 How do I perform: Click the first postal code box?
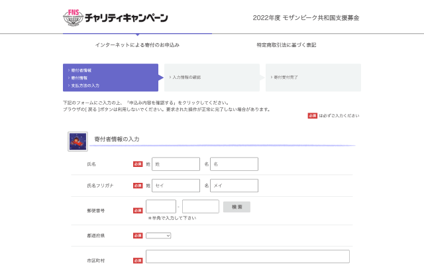click(160, 207)
